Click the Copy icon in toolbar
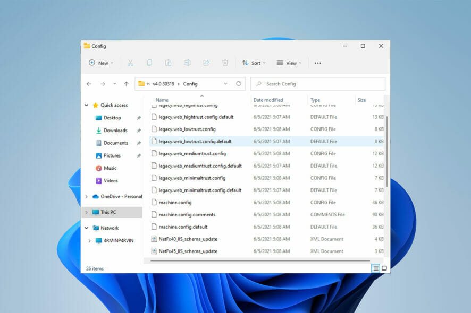The width and height of the screenshot is (471, 313). [x=149, y=63]
